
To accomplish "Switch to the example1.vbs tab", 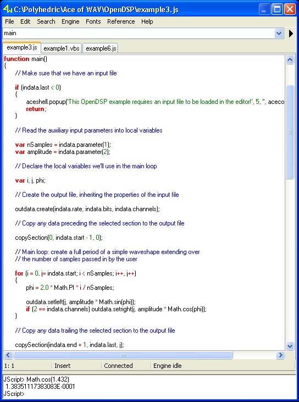I will click(x=62, y=48).
